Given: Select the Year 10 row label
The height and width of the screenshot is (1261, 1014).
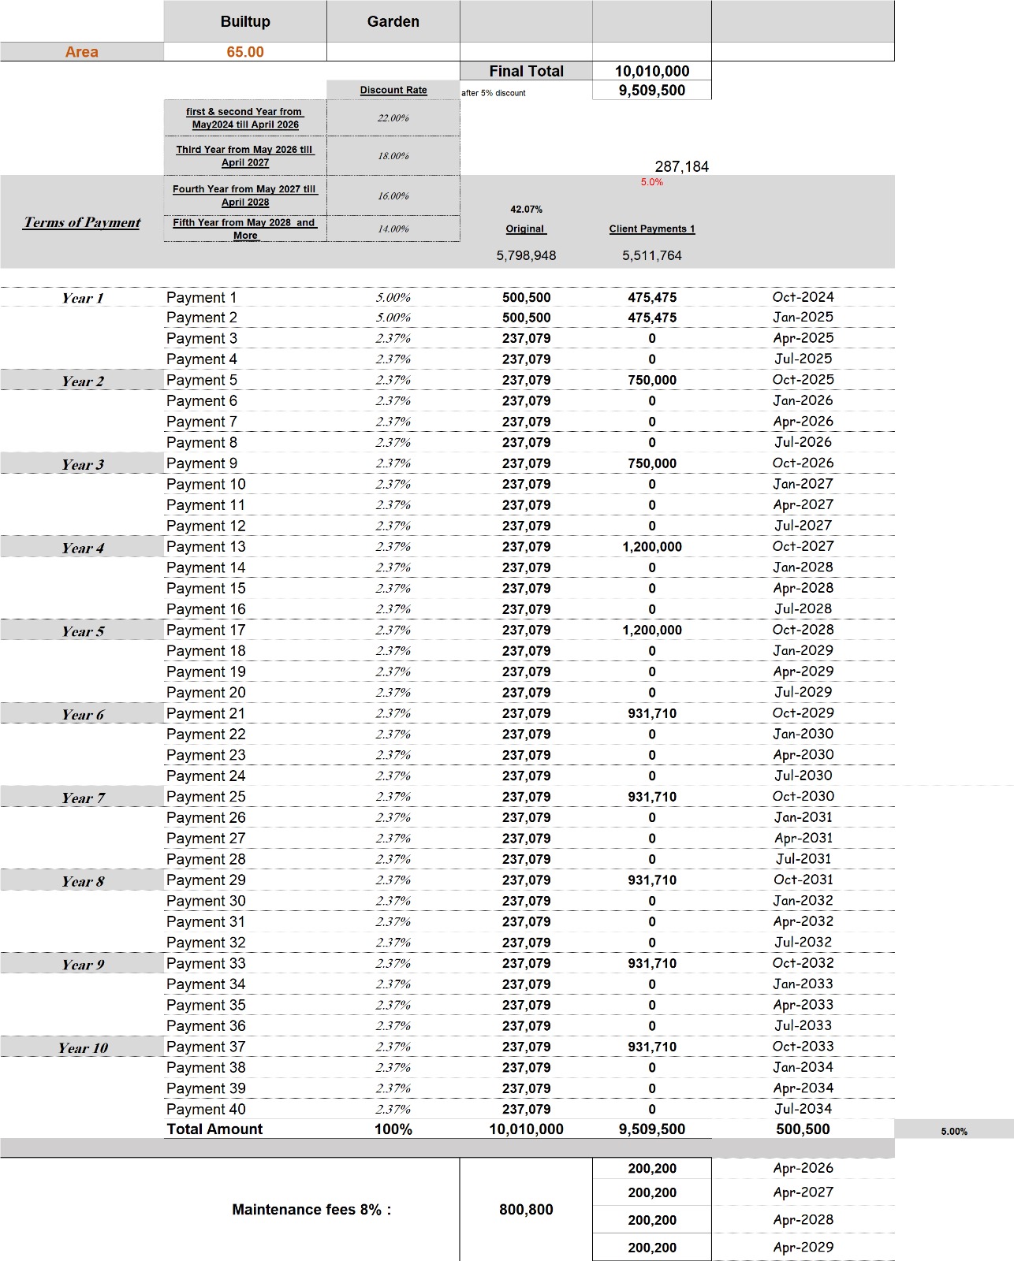Looking at the screenshot, I should pos(82,1048).
